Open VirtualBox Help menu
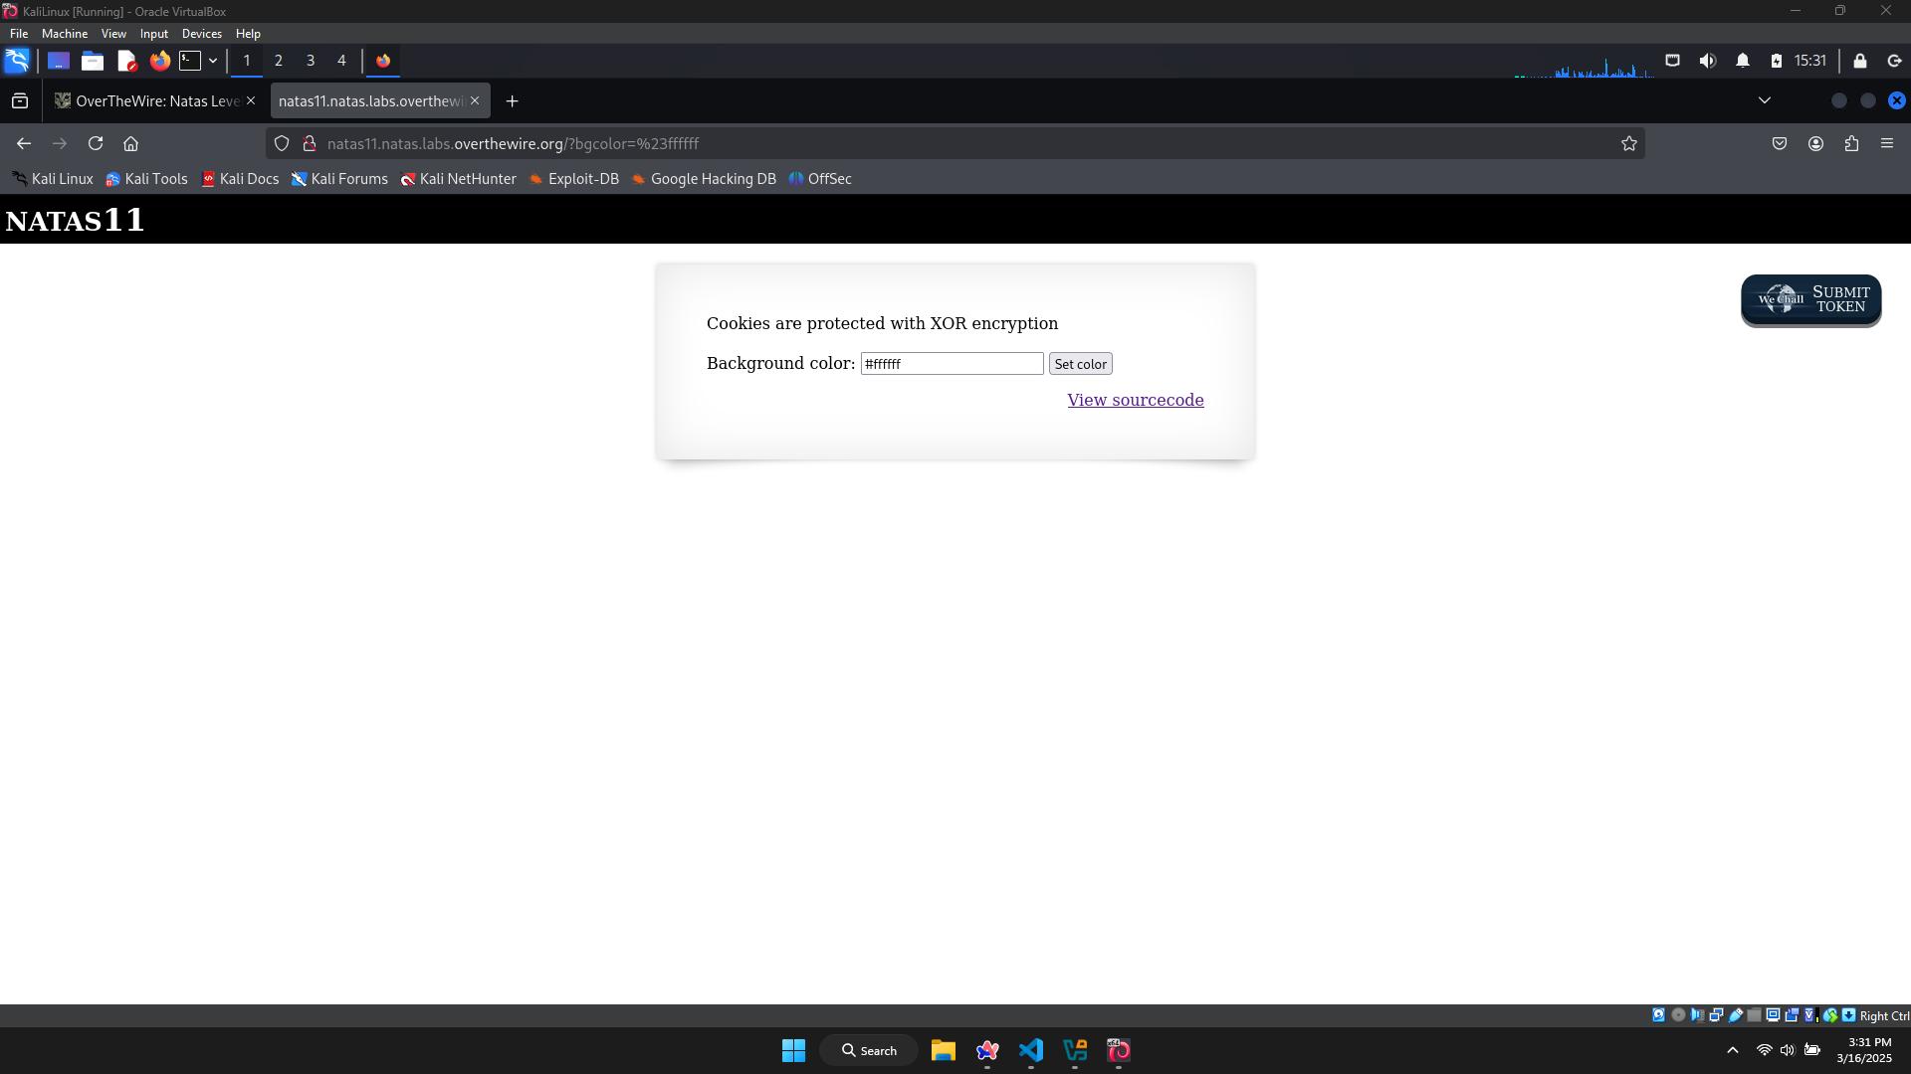 click(248, 33)
